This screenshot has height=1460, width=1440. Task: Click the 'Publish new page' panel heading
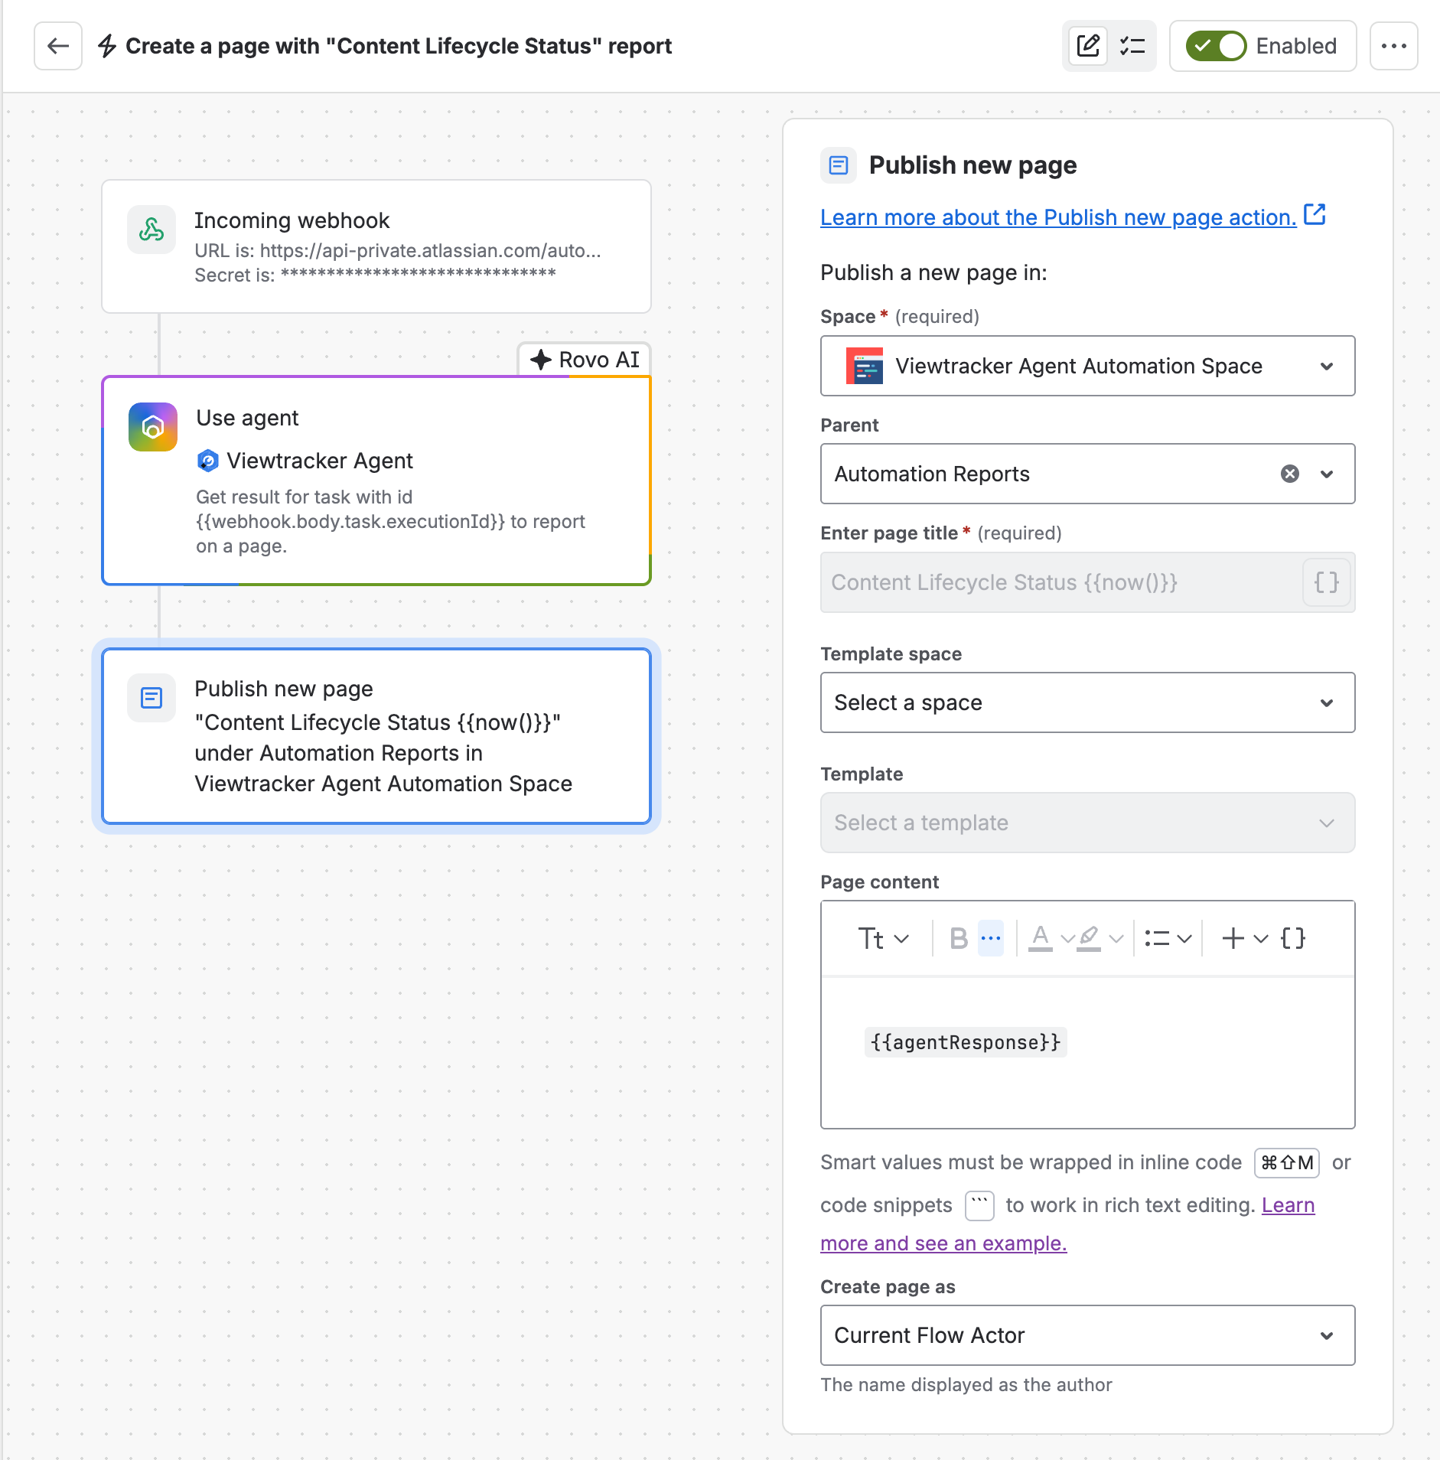972,165
